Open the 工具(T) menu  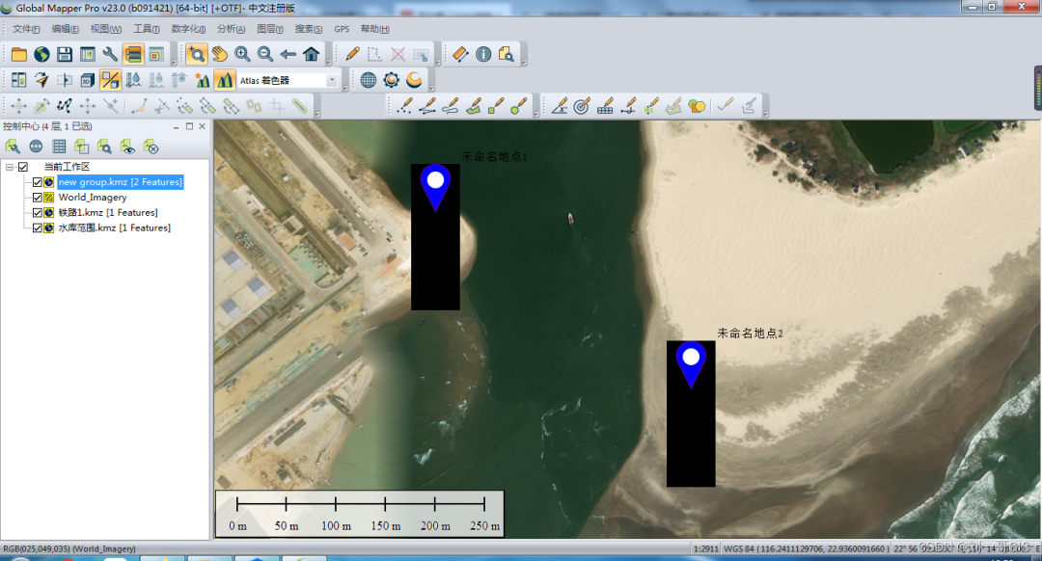147,29
